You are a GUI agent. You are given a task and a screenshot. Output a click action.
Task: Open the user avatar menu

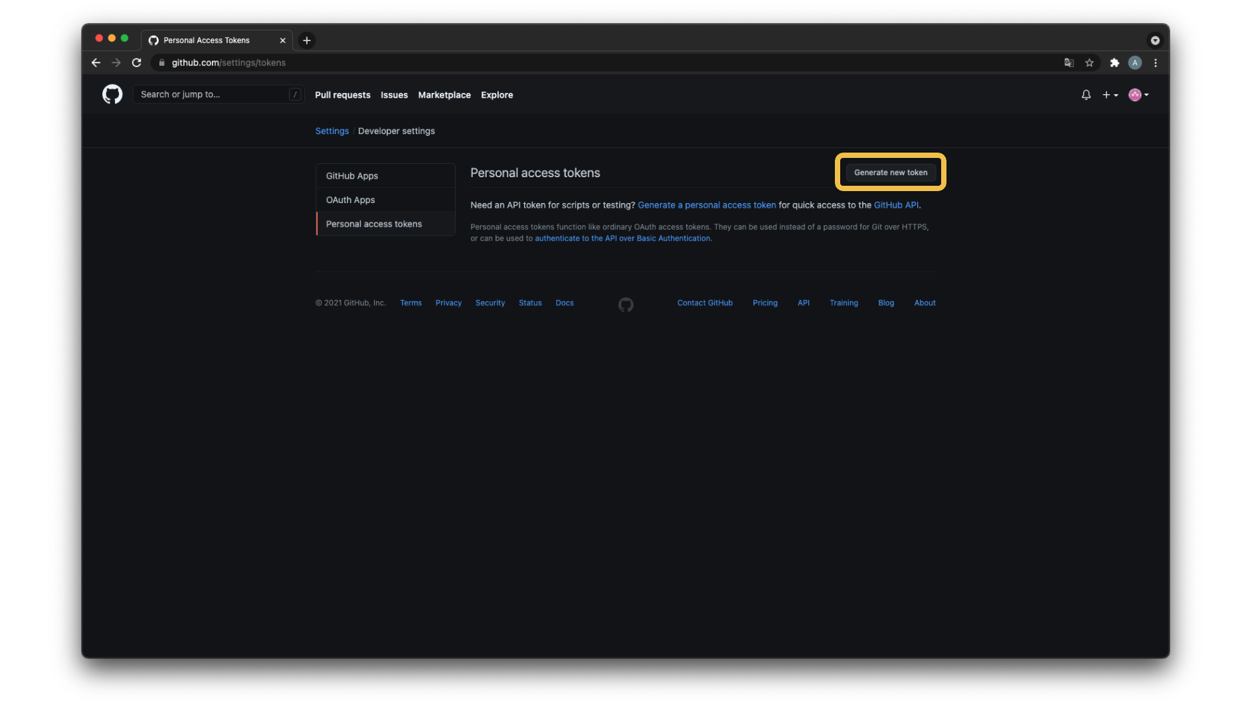[x=1138, y=95]
